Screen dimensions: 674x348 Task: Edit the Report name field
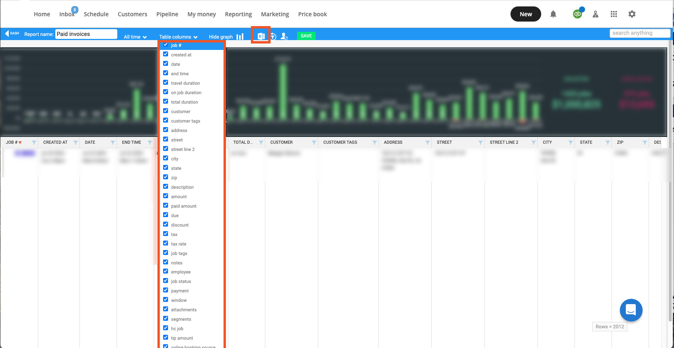click(x=86, y=34)
